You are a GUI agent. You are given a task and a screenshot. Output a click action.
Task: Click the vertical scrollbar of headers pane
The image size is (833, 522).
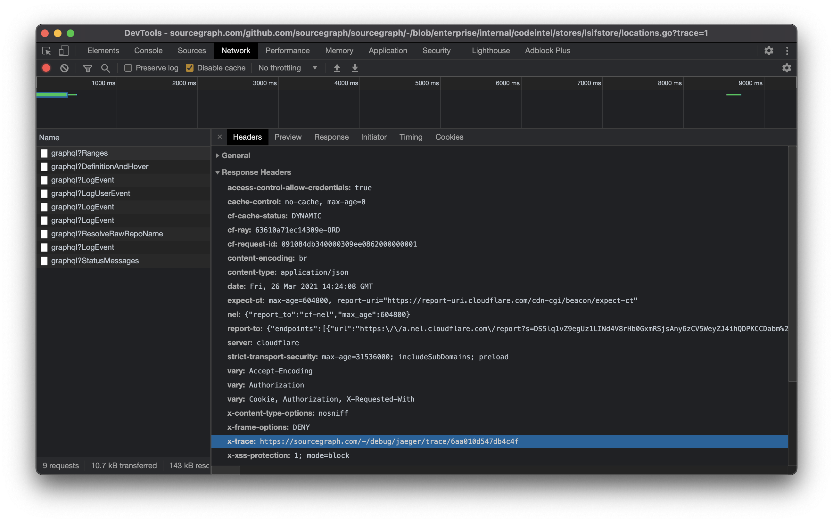[792, 265]
